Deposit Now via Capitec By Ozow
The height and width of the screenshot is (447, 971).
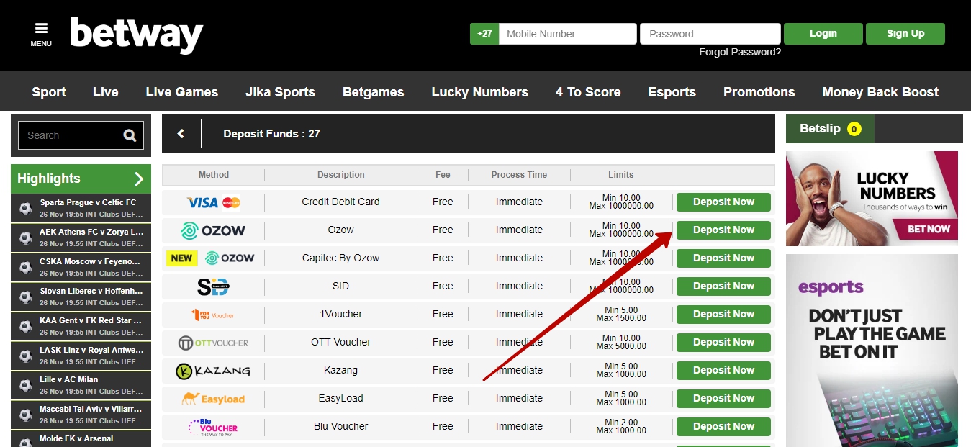(x=723, y=258)
